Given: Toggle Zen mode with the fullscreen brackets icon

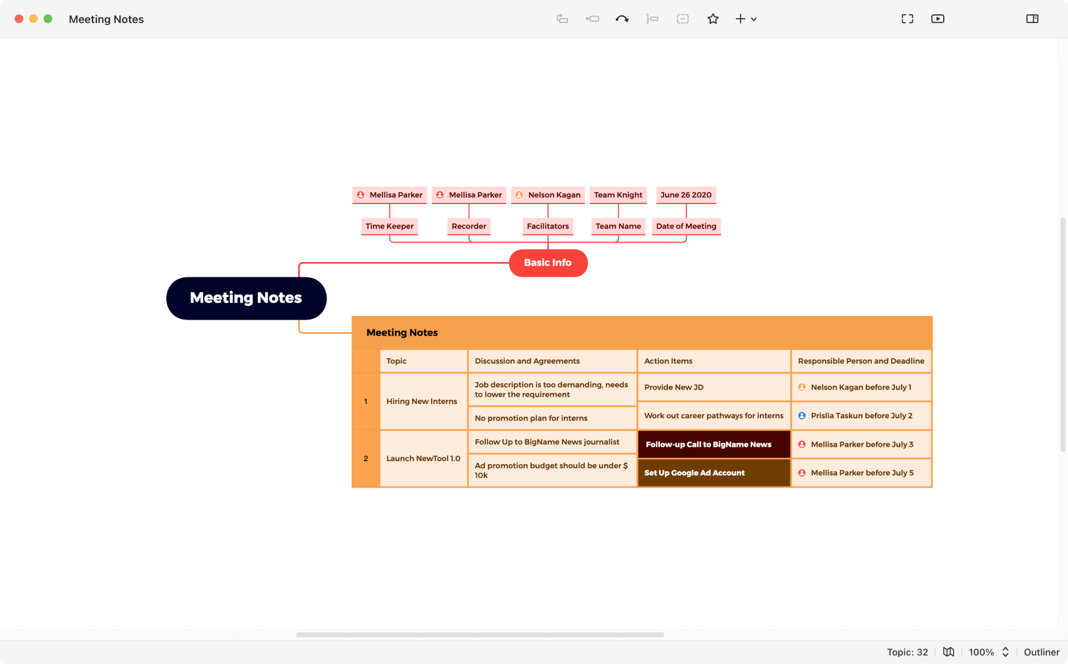Looking at the screenshot, I should 907,19.
